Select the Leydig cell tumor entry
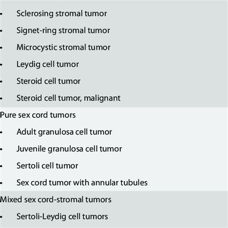228x228 pixels. coord(48,64)
